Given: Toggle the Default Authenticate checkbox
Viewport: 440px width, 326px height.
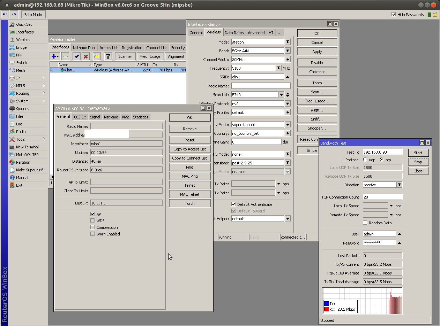Looking at the screenshot, I should 233,204.
